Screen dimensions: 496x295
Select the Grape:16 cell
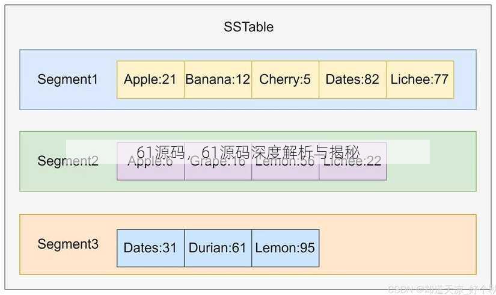coord(218,161)
